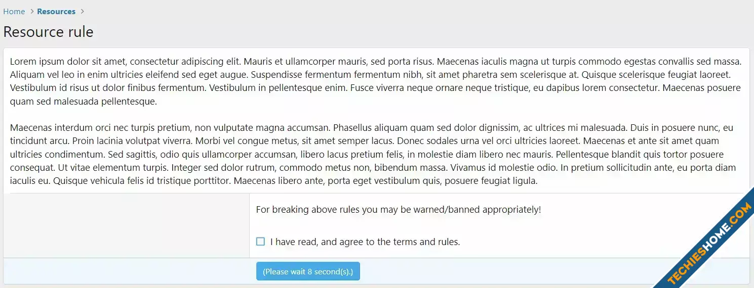Click the "Please wait 8 second(s)" button

tap(308, 271)
